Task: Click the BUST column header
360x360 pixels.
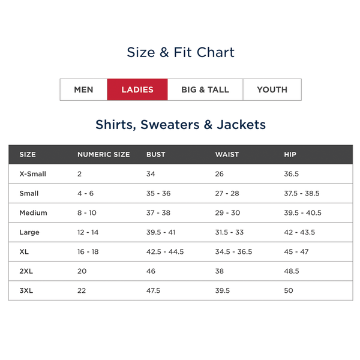Action: tap(155, 154)
